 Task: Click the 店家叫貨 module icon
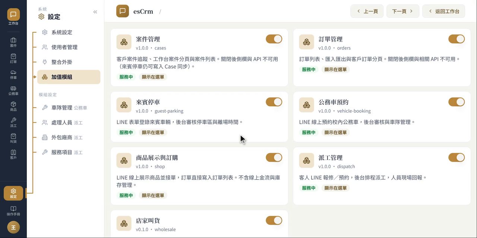[124, 223]
